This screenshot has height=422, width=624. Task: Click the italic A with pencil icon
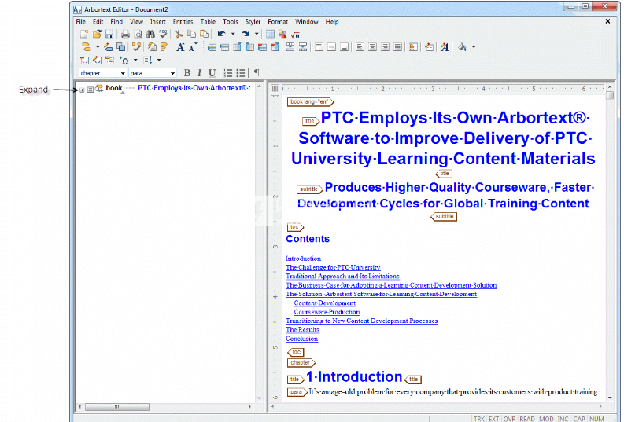(444, 47)
